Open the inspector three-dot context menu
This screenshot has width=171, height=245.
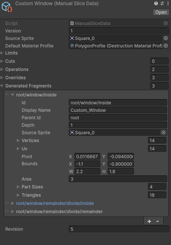point(168,3)
